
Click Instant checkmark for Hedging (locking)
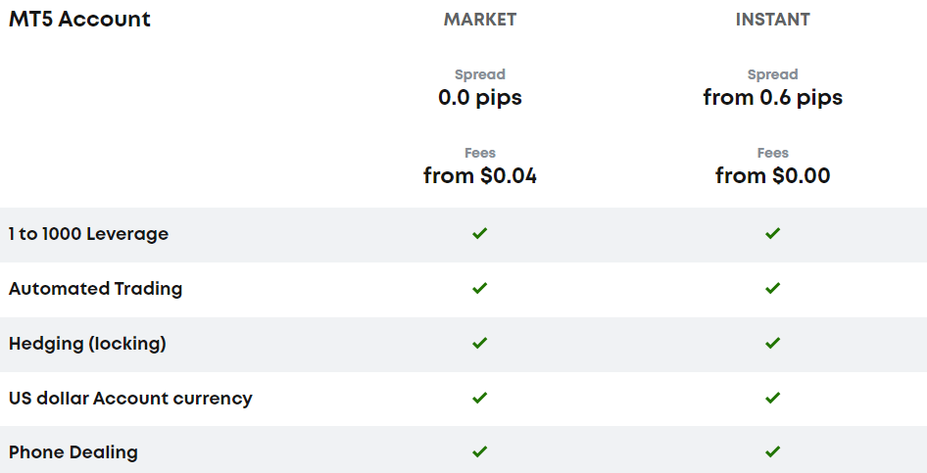(772, 343)
